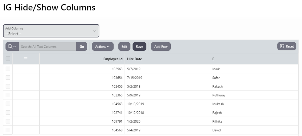Click the Add Row button
302x136 pixels.
point(161,46)
